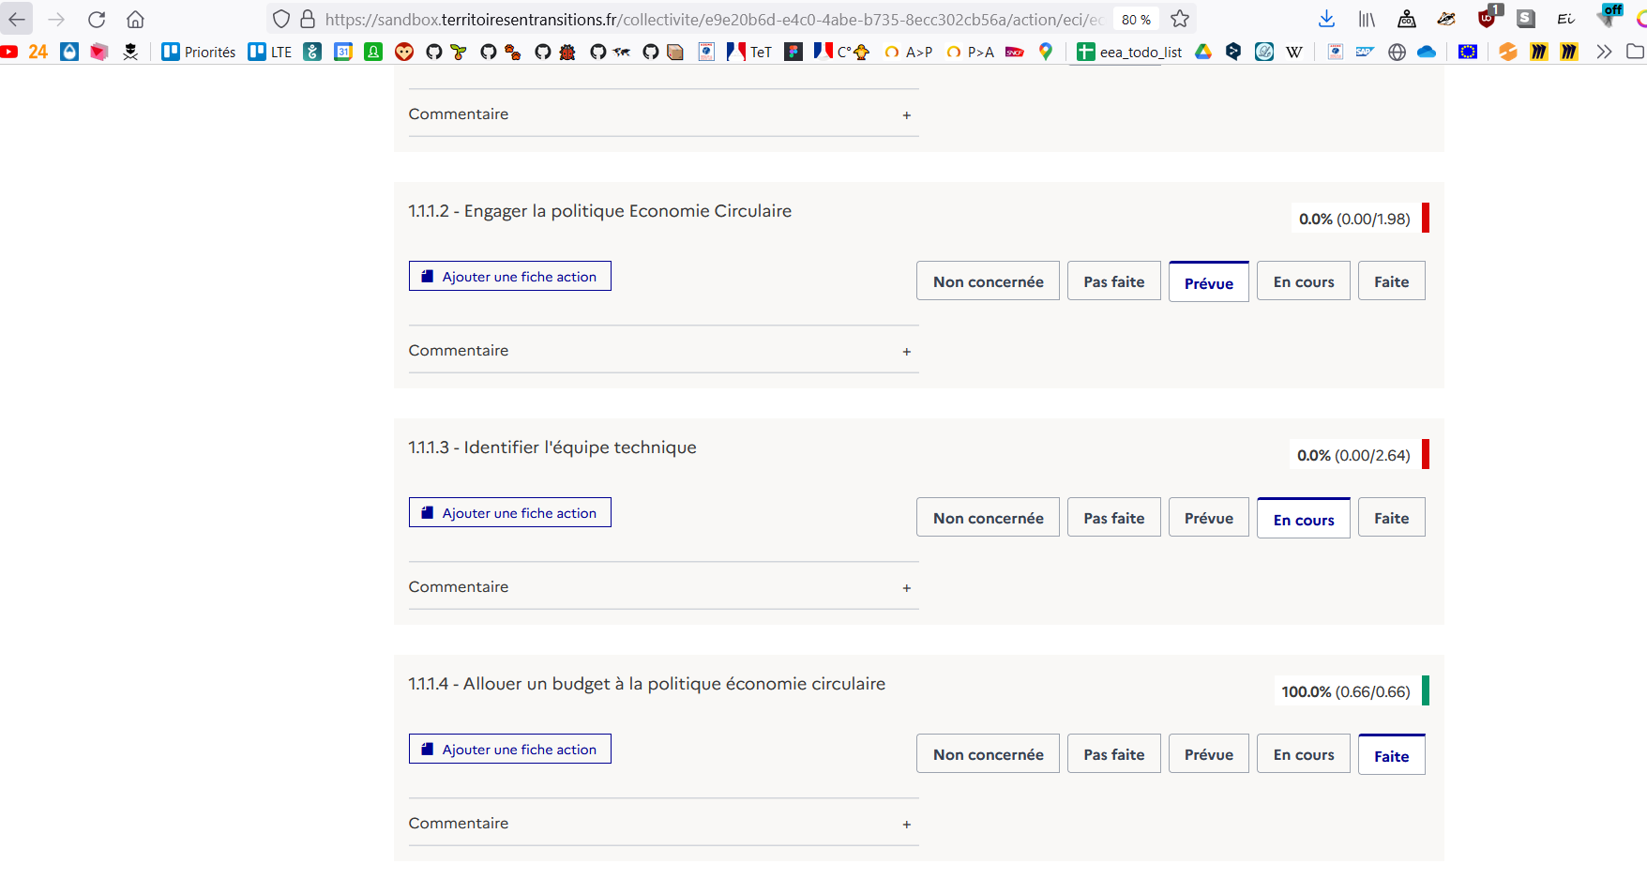This screenshot has width=1647, height=879.
Task: Click Ajouter une fiche action under 1.1.1.2
Action: pyautogui.click(x=509, y=276)
